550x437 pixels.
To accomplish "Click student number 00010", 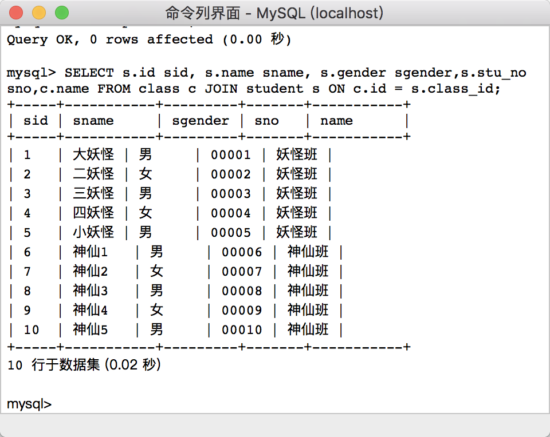I will click(x=242, y=329).
